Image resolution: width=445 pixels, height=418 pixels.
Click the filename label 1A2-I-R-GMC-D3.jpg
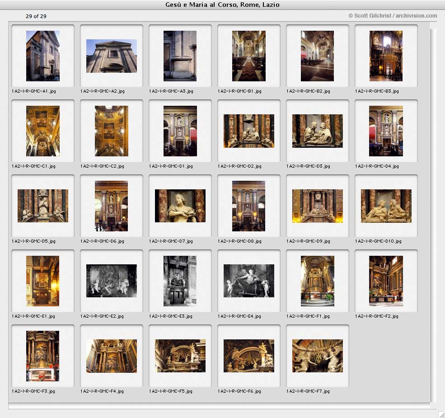(x=309, y=166)
